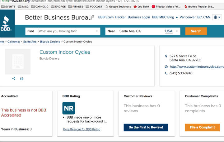The image size is (224, 142).
Task: Open the Job Bank bookmark
Action: coord(141,7)
